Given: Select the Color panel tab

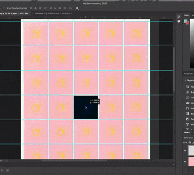Looking at the screenshot, I should tap(186, 15).
